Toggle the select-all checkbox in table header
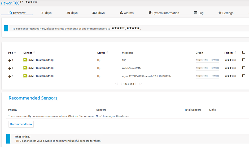Viewport: 249px width, 147px height. coord(244,52)
